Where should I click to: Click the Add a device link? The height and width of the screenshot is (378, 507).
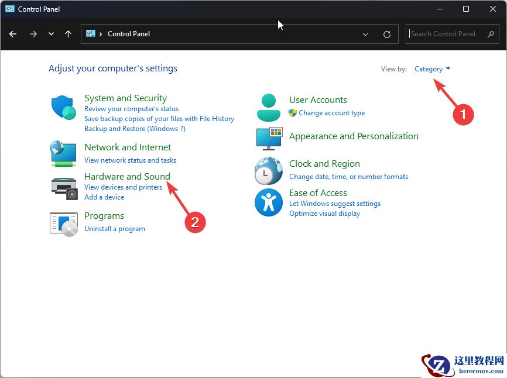pyautogui.click(x=104, y=197)
